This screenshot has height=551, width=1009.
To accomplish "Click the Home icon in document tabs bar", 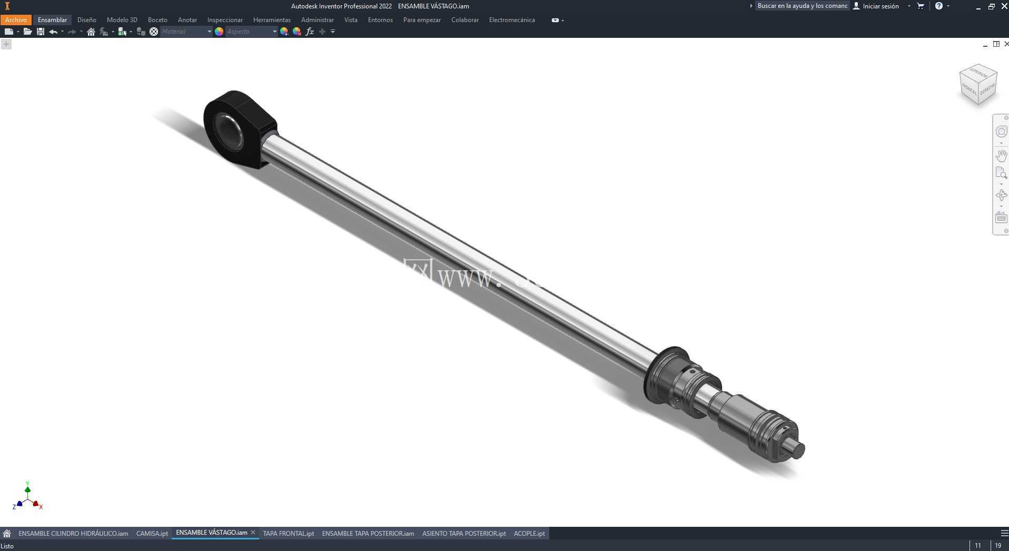I will [7, 533].
